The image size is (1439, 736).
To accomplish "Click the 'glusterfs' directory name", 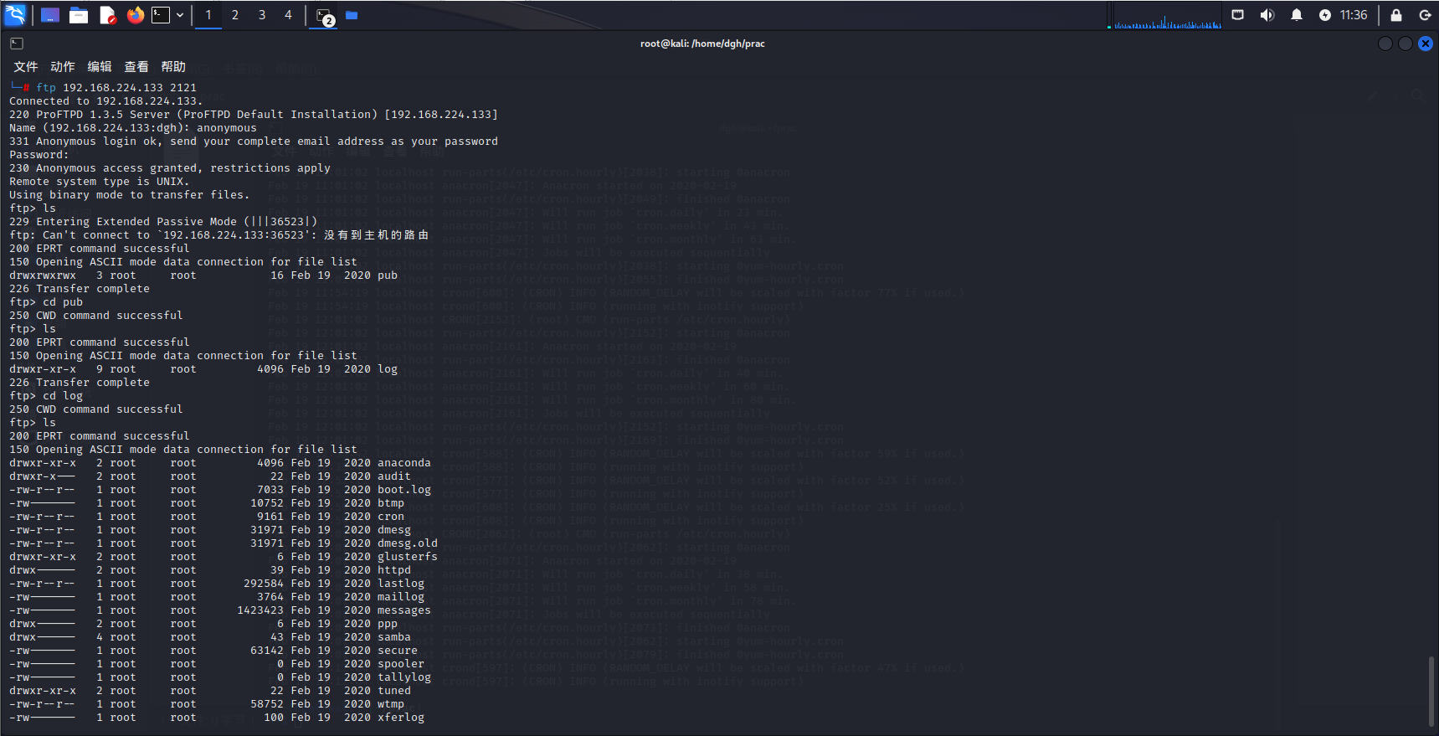I will point(408,557).
